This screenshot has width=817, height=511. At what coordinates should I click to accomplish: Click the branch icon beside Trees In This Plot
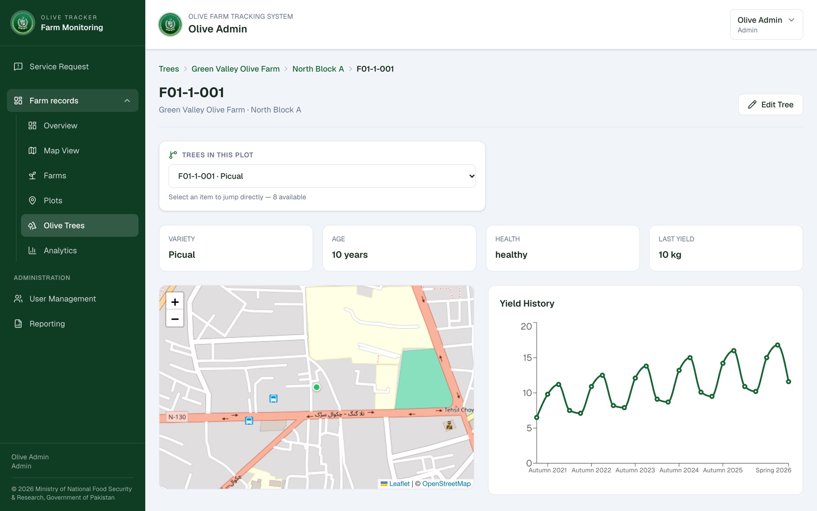coord(173,155)
